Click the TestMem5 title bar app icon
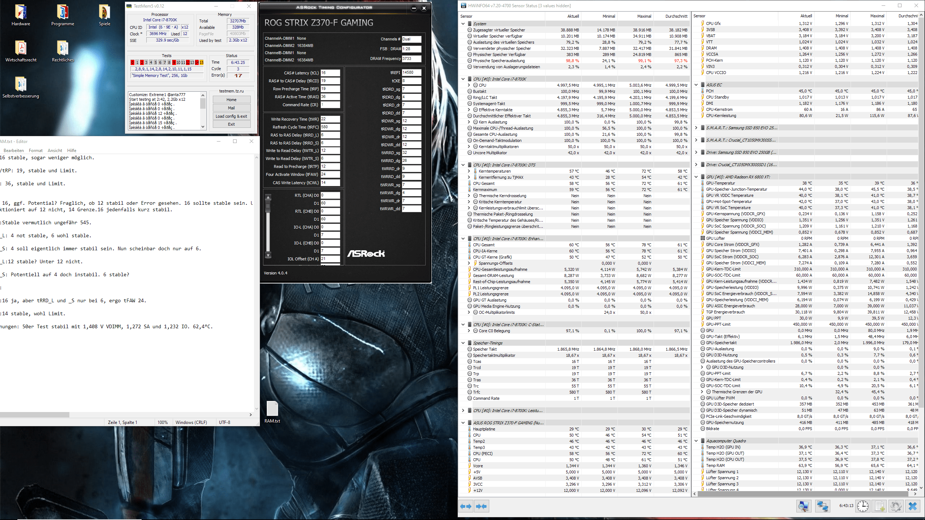The image size is (925, 520). point(129,6)
